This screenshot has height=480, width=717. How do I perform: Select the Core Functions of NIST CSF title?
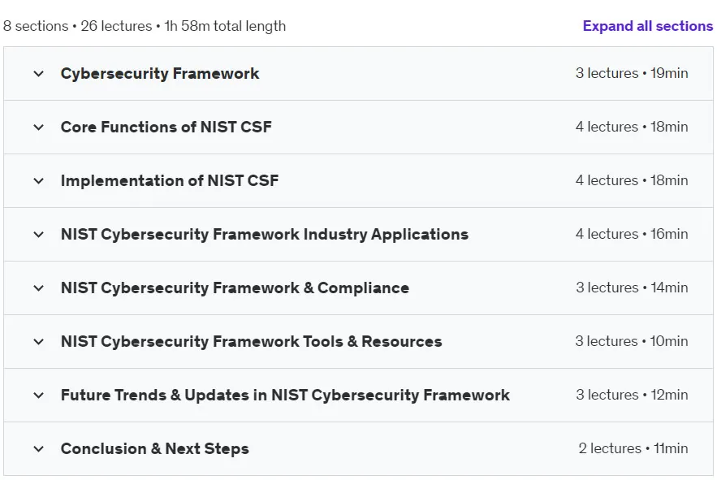(x=166, y=128)
